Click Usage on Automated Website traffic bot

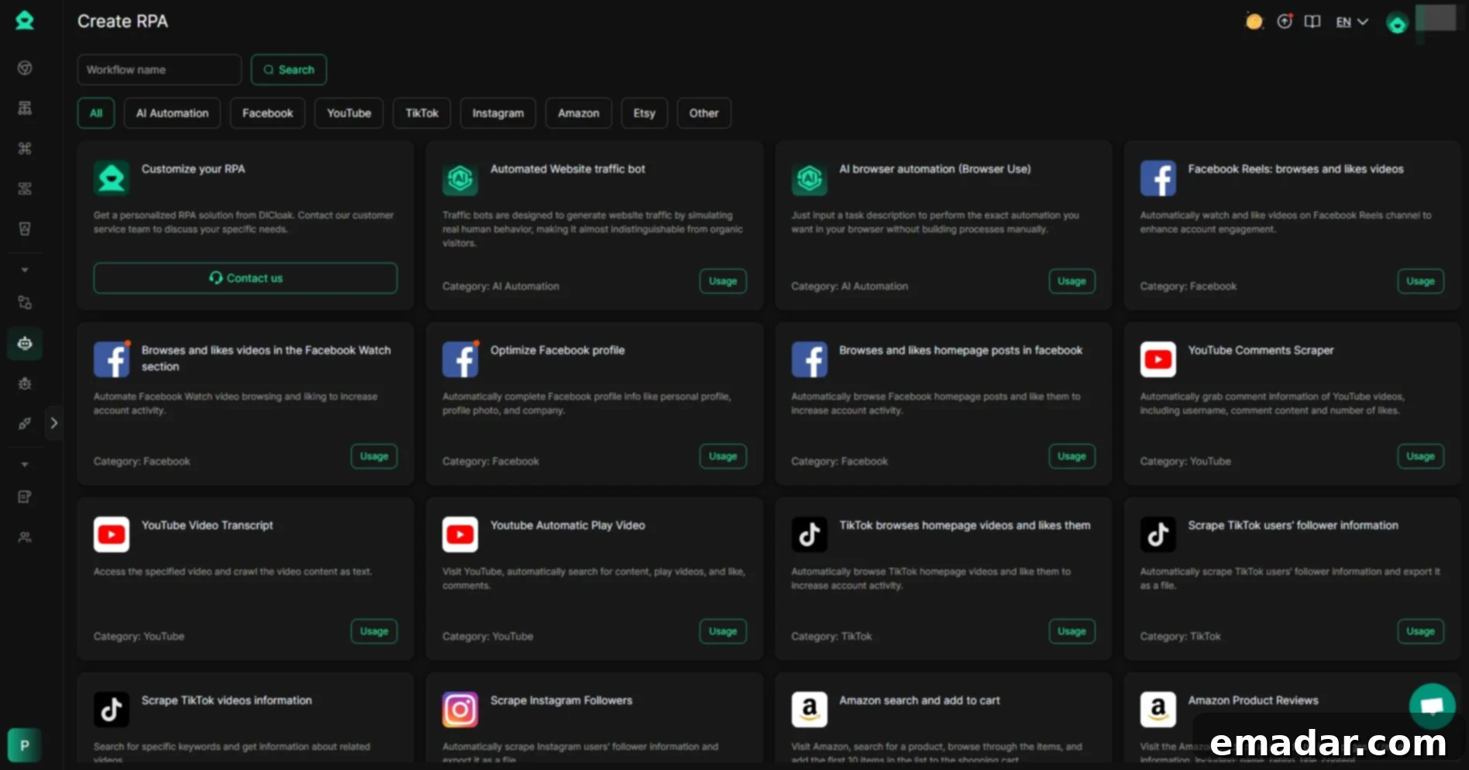(723, 281)
